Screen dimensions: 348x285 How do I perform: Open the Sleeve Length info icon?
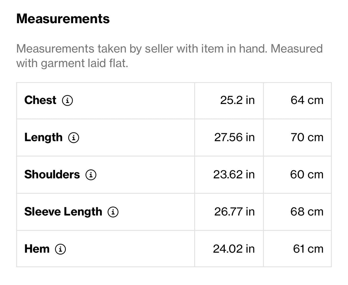[113, 212]
